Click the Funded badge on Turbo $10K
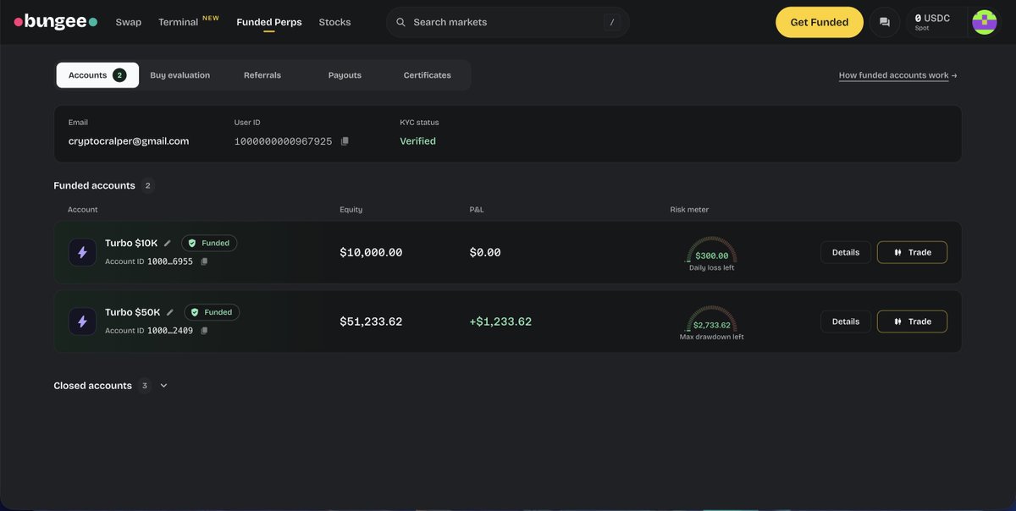The height and width of the screenshot is (511, 1016). (x=209, y=243)
